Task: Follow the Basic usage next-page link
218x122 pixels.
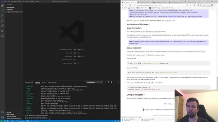Action: point(168,104)
